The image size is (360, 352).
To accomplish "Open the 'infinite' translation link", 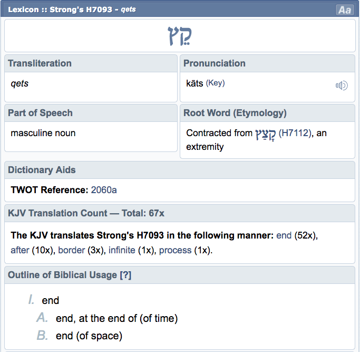I will pos(122,250).
